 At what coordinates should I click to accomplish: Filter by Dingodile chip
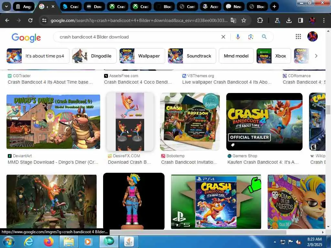pyautogui.click(x=94, y=56)
